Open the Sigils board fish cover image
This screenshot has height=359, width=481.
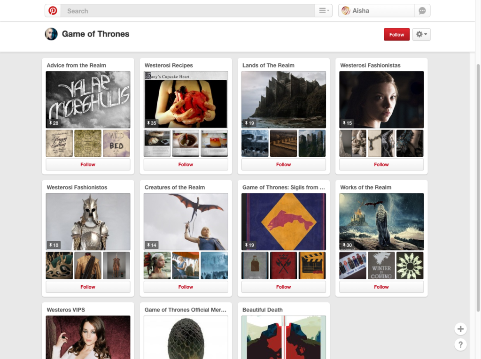283,222
